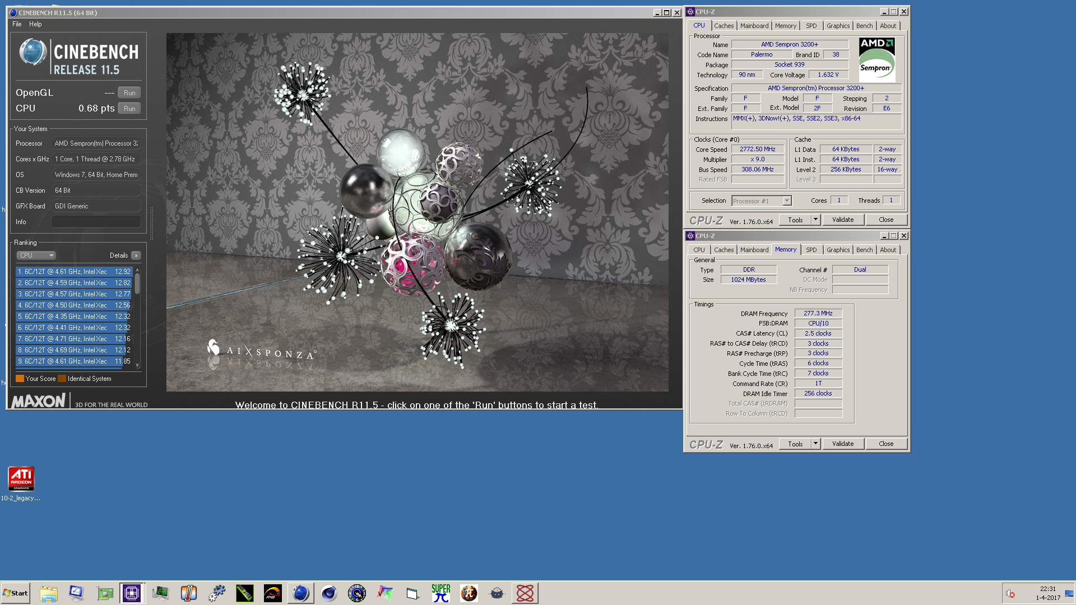Viewport: 1076px width, 605px height.
Task: Open the green graphics card taskbar icon
Action: click(x=105, y=593)
